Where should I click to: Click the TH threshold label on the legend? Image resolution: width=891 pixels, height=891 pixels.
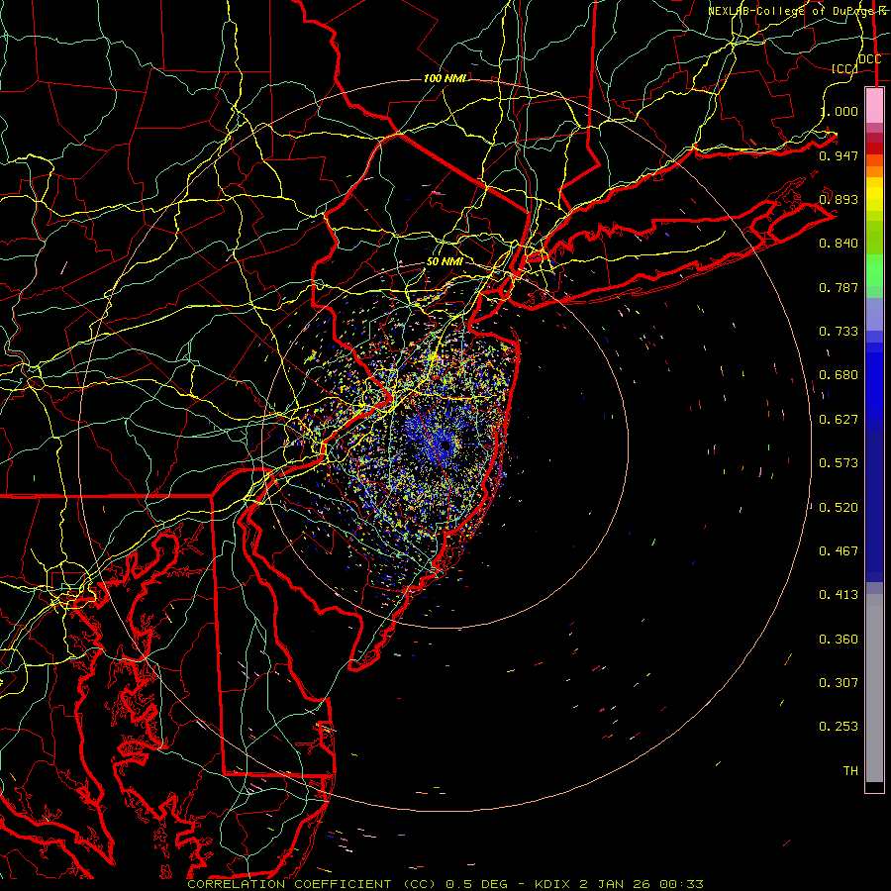850,771
